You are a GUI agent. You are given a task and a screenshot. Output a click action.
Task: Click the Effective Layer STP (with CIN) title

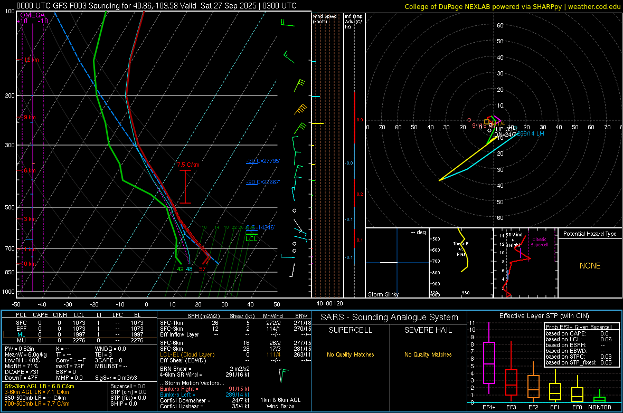pos(544,316)
